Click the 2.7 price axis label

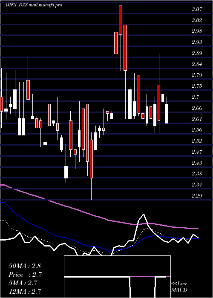[195, 97]
